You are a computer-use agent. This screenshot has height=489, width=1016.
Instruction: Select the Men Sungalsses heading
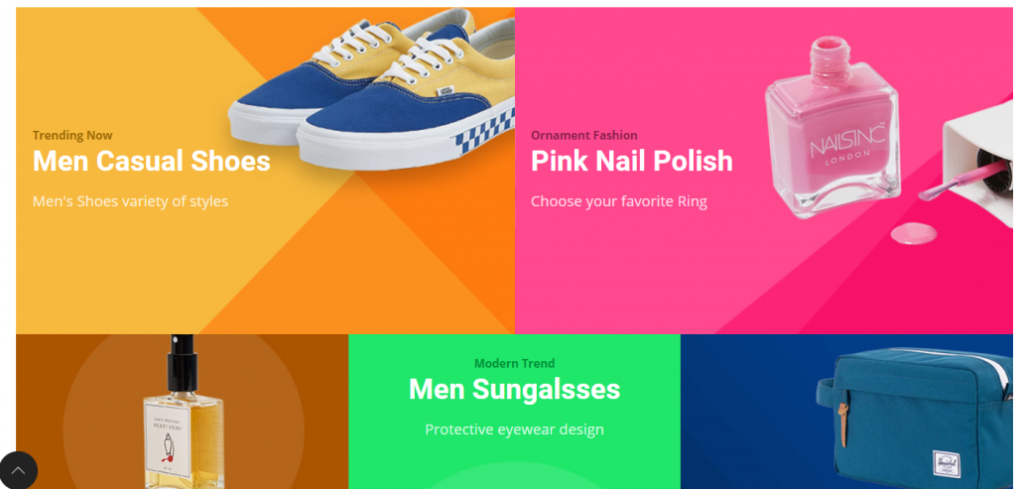515,389
